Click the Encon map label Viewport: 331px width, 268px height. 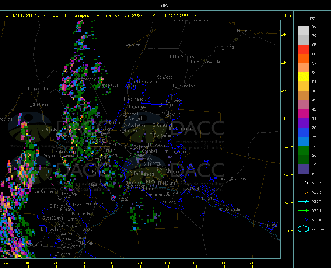coord(242,31)
